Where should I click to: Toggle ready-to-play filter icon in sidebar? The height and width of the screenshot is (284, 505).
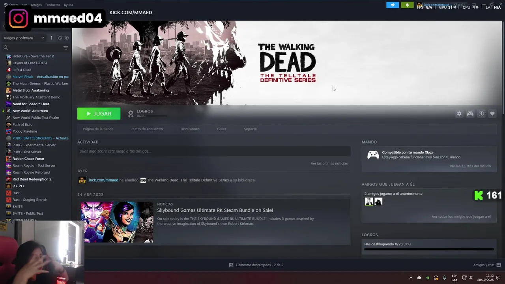click(67, 38)
